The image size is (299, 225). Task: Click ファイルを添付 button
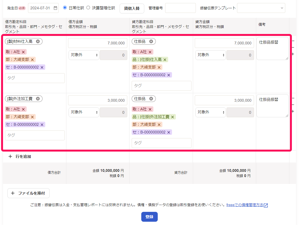coord(29,193)
